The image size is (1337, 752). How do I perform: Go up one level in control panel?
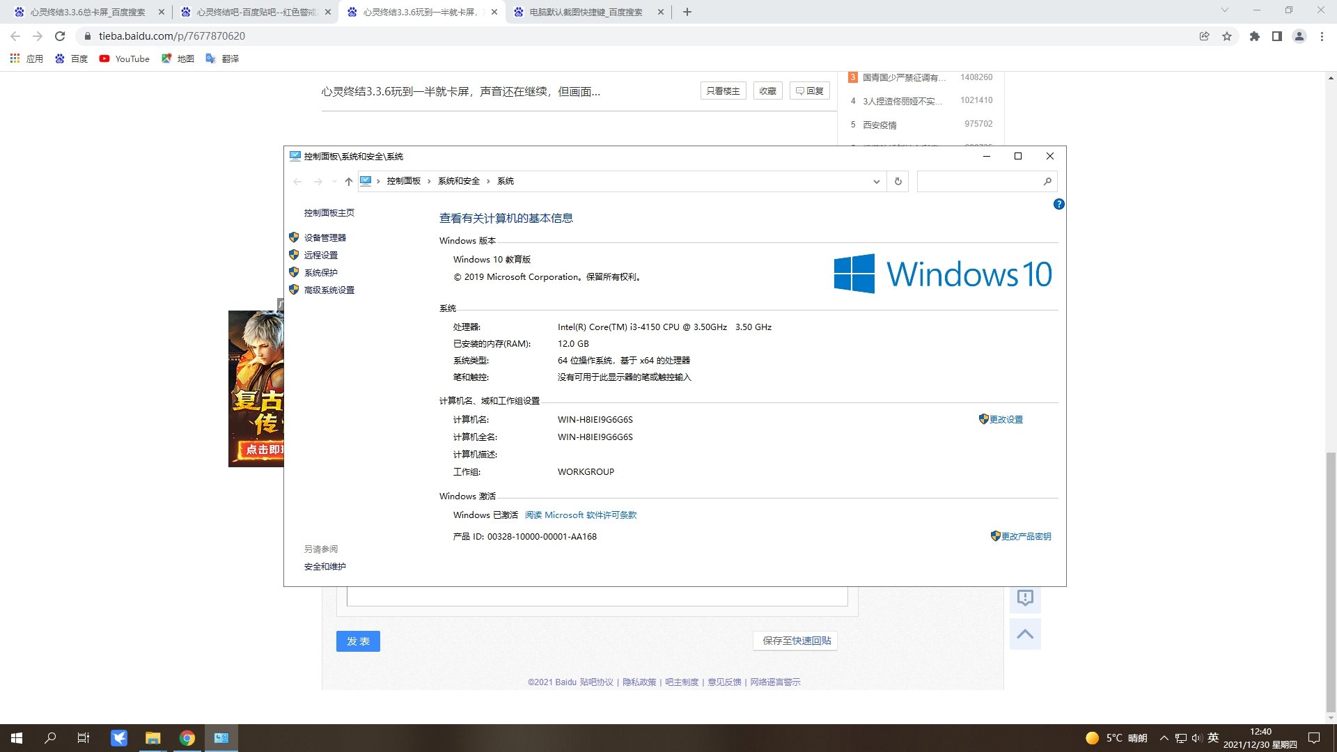coord(349,181)
